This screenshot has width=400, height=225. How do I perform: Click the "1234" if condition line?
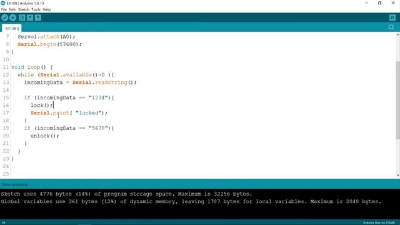pos(69,97)
